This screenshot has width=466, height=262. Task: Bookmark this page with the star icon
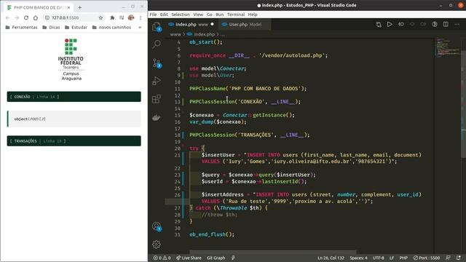(100, 17)
